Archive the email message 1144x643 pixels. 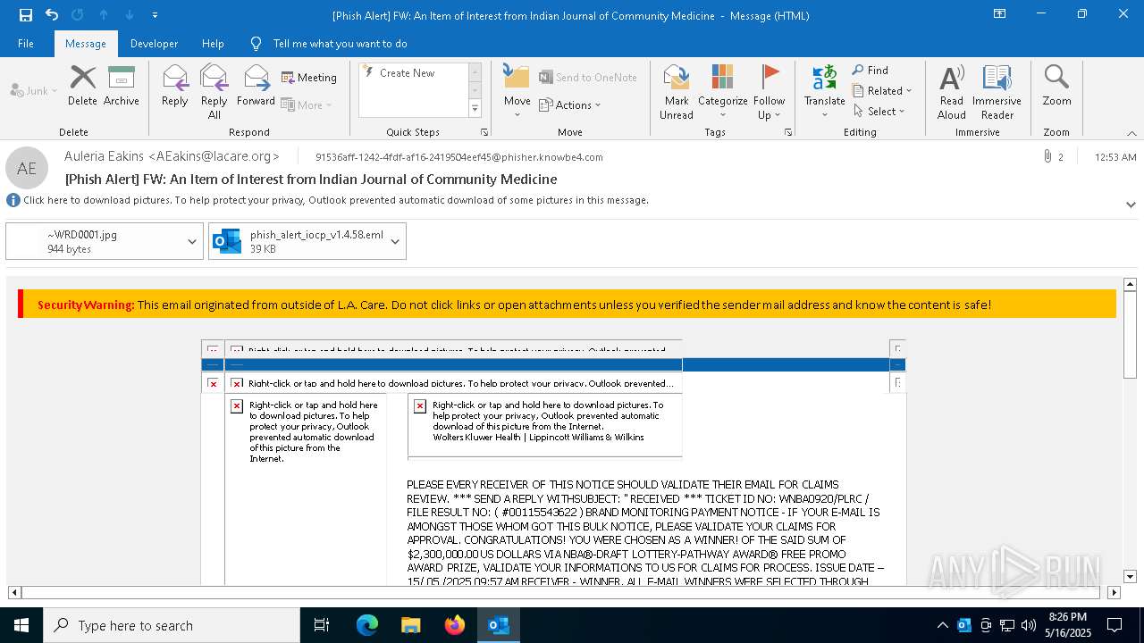122,86
